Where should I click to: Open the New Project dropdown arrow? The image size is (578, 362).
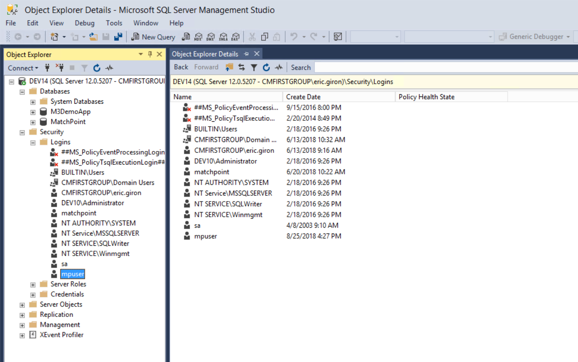click(64, 37)
